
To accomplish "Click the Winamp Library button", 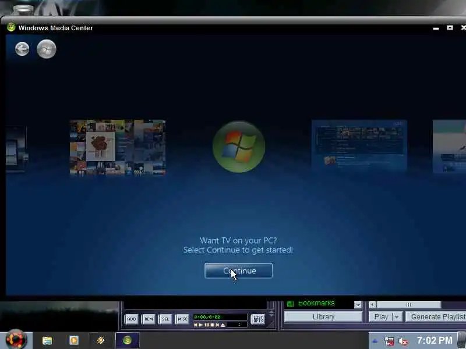I will coord(323,317).
